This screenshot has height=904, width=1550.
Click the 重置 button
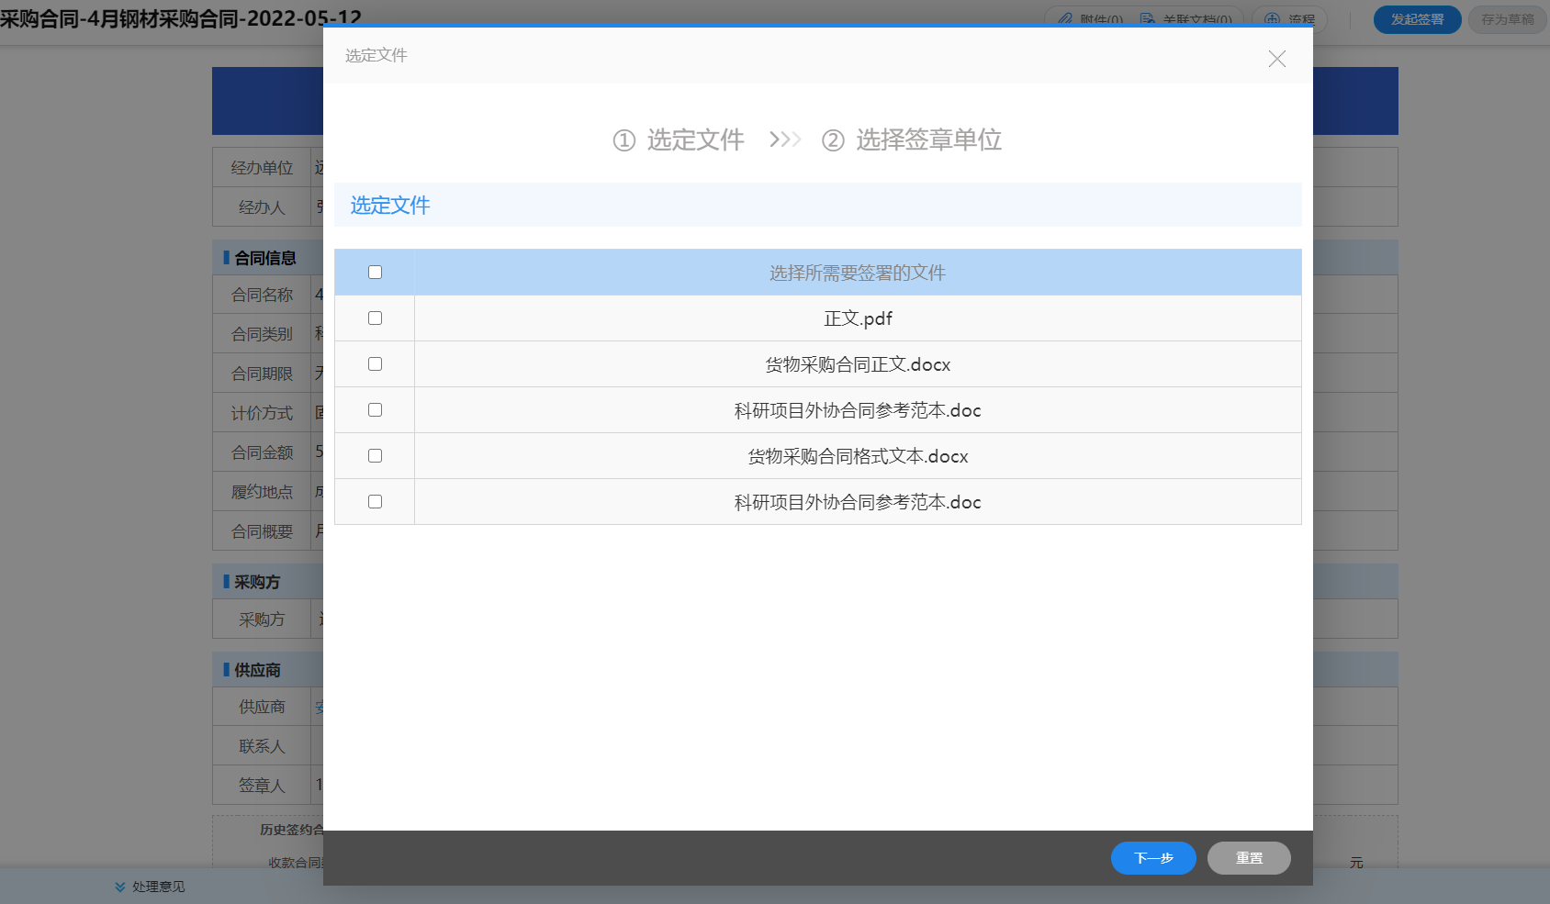tap(1249, 858)
